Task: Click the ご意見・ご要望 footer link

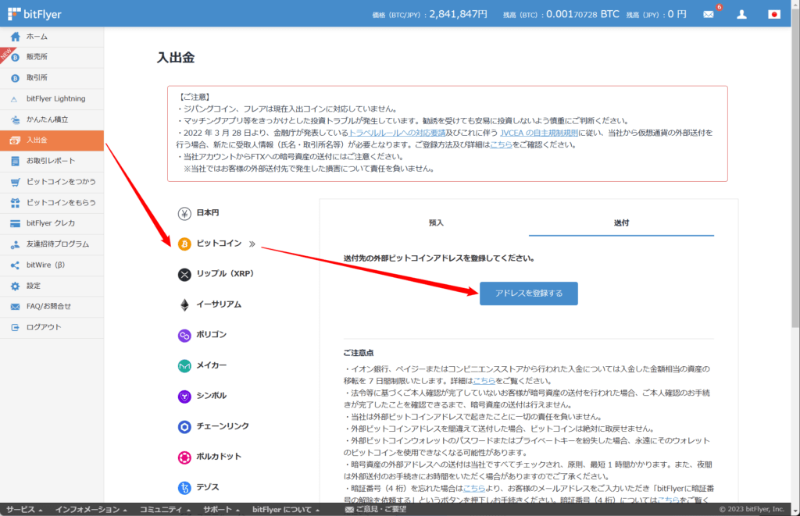Action: pyautogui.click(x=376, y=510)
